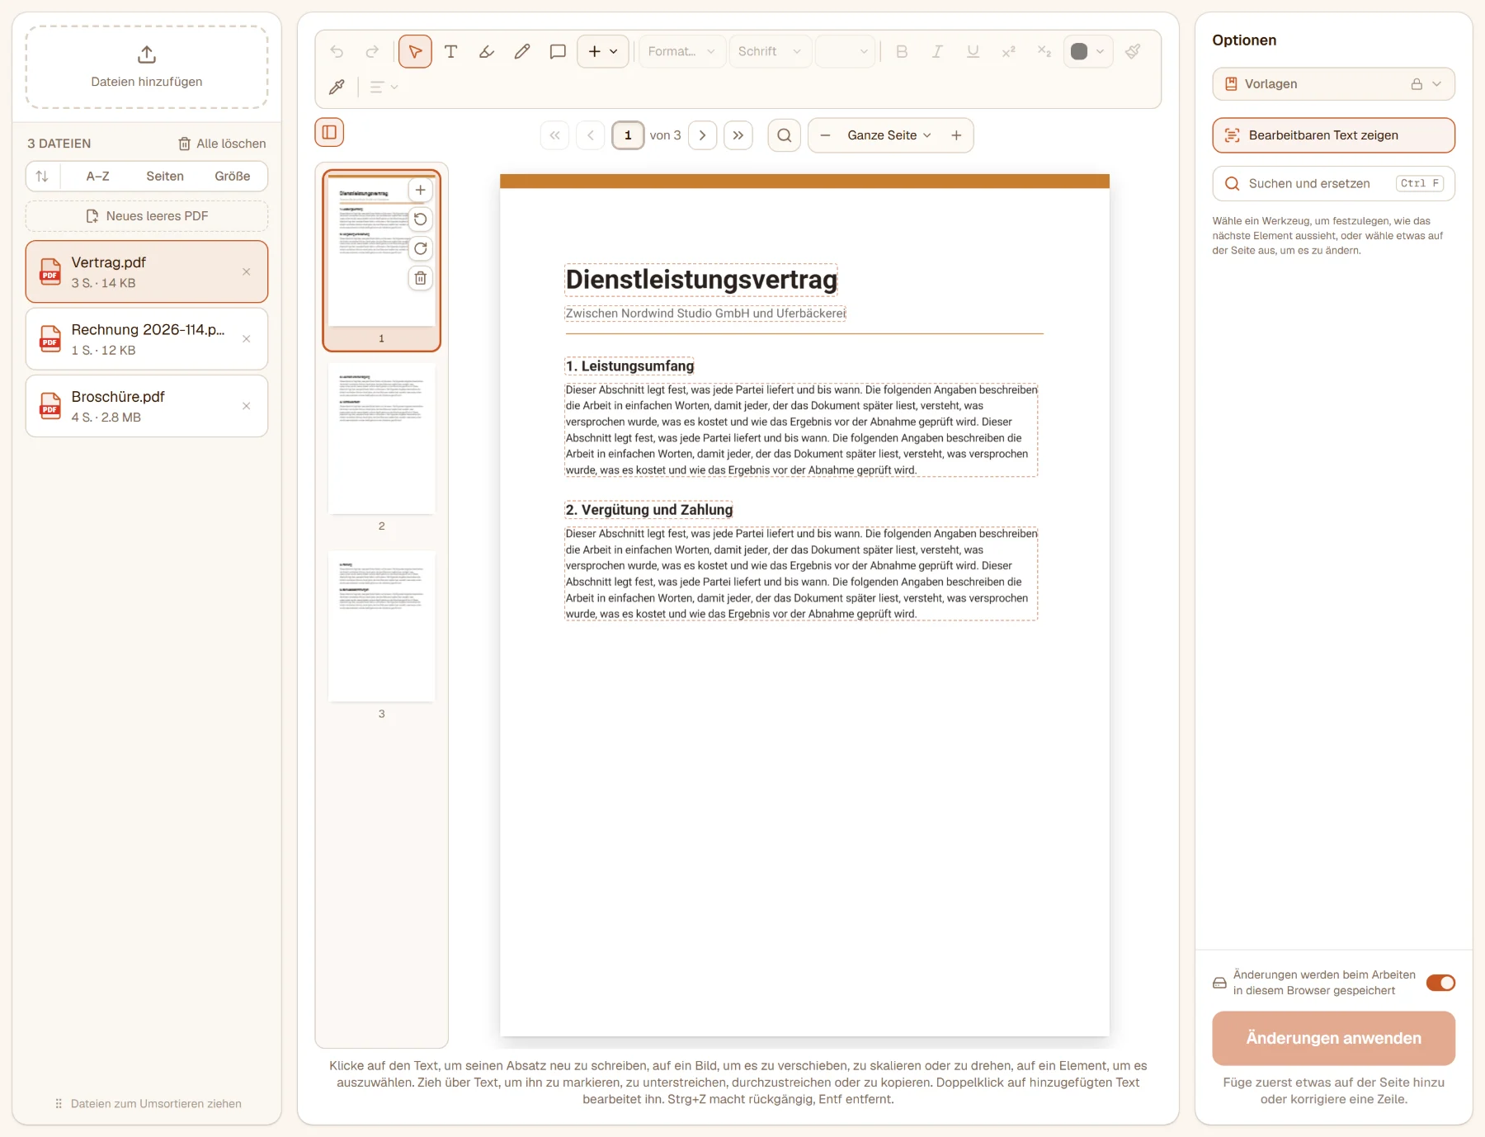
Task: Select the highlighter tool
Action: [x=486, y=51]
